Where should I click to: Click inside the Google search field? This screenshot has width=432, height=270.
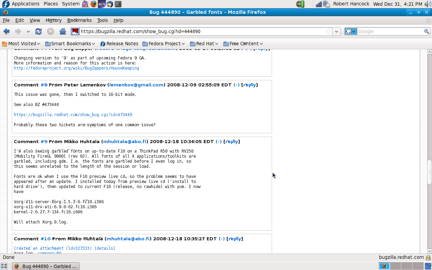[390, 31]
